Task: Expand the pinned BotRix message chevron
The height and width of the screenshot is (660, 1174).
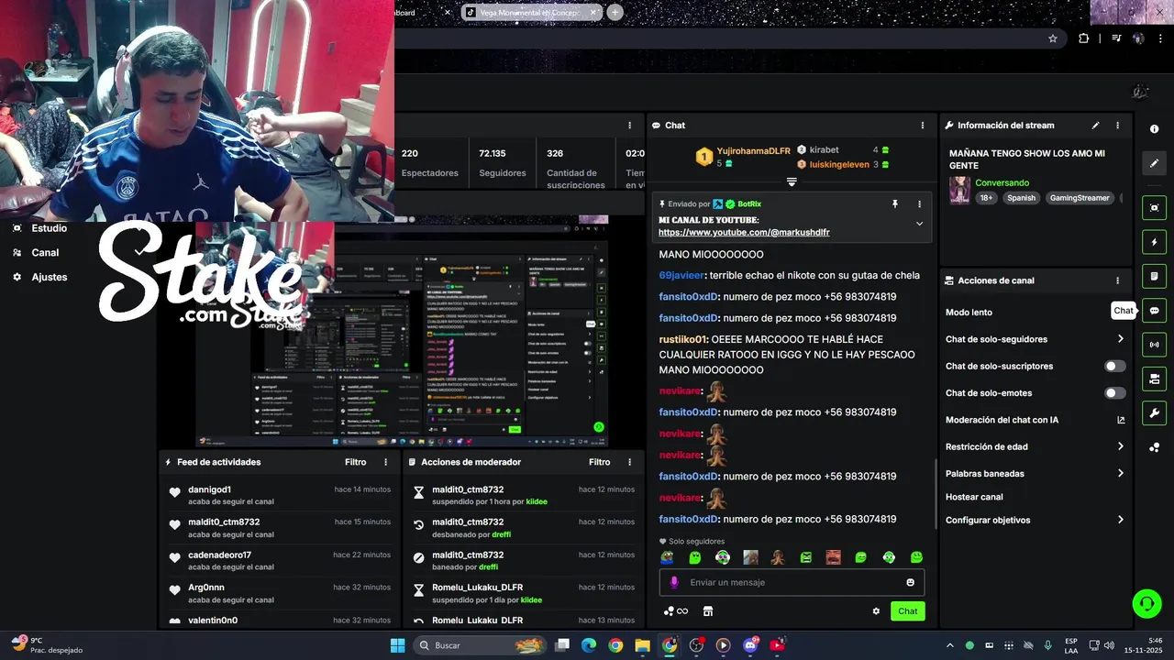Action: [919, 224]
